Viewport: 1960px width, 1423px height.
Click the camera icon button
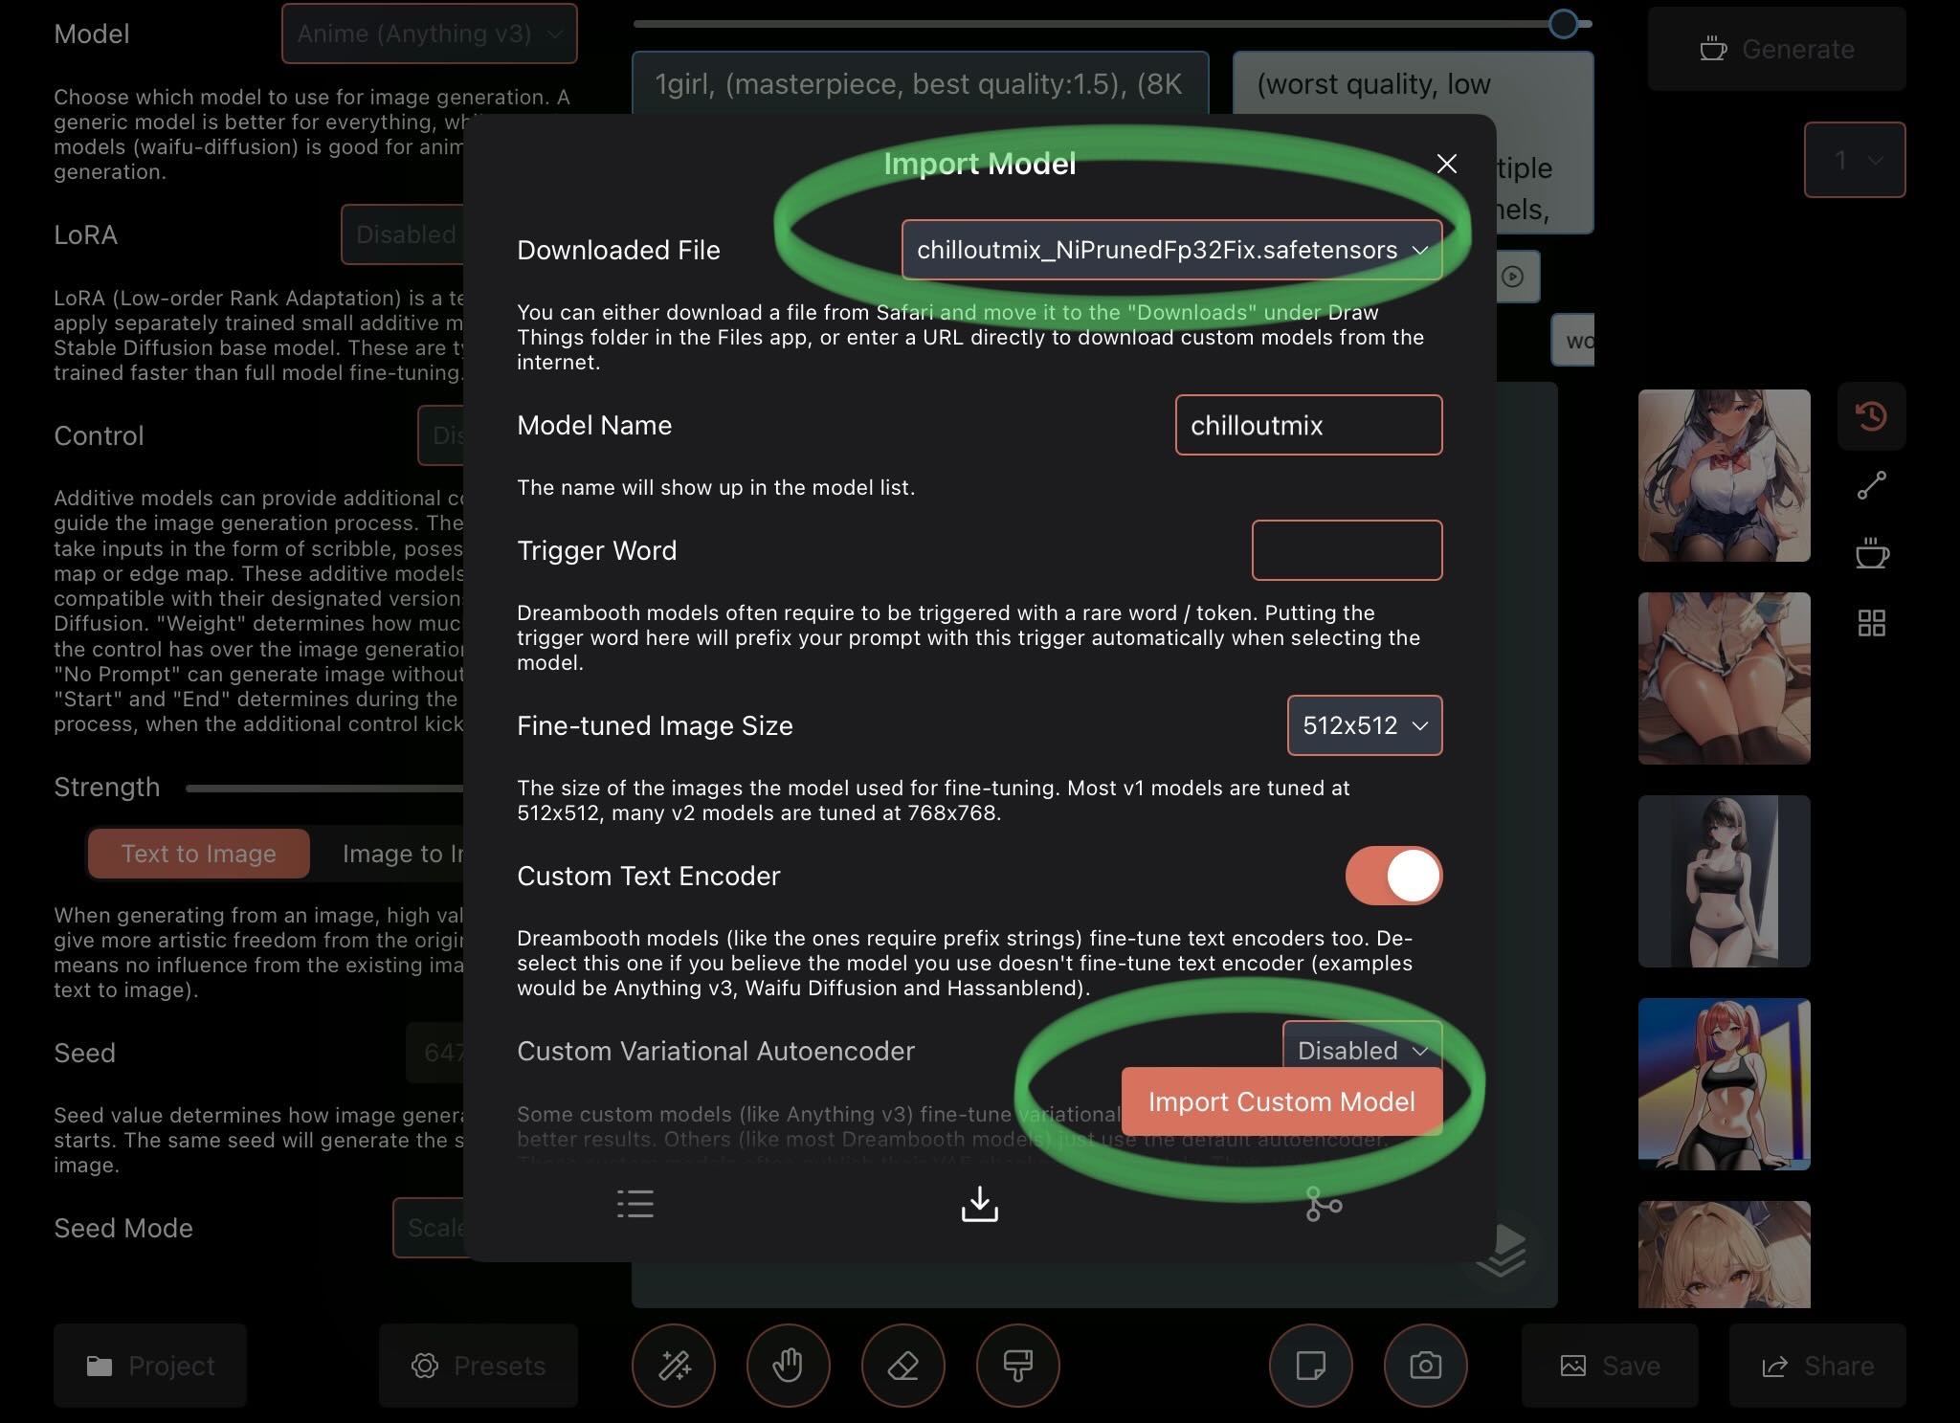[x=1425, y=1366]
